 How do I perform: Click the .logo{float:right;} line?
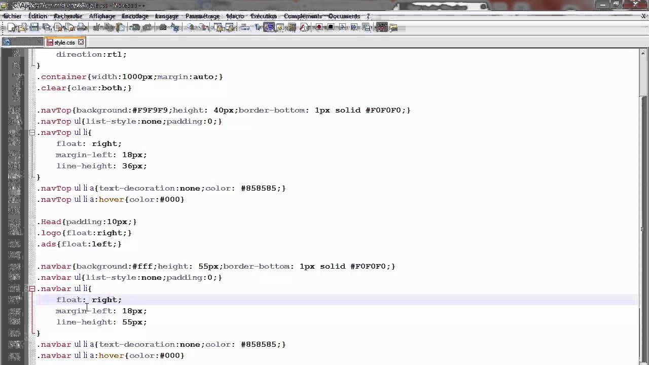click(x=84, y=233)
